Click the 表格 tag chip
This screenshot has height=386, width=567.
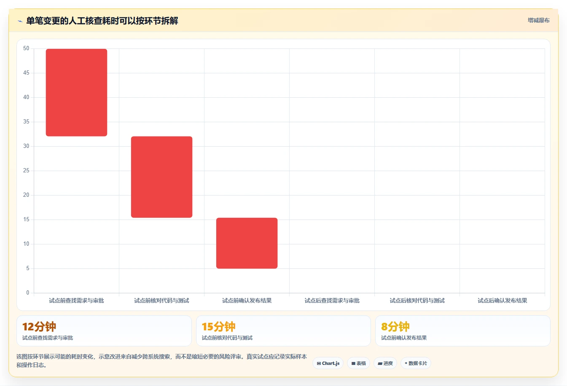coord(358,363)
